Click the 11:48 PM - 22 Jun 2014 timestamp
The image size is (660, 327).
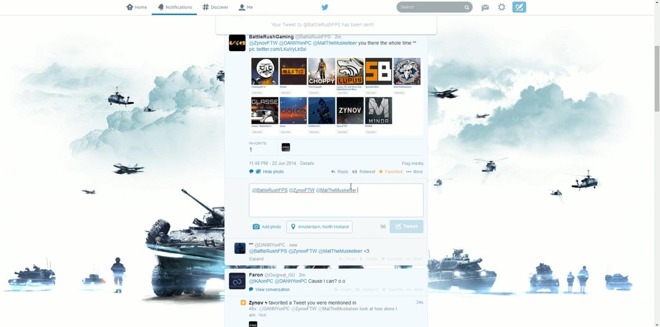273,163
